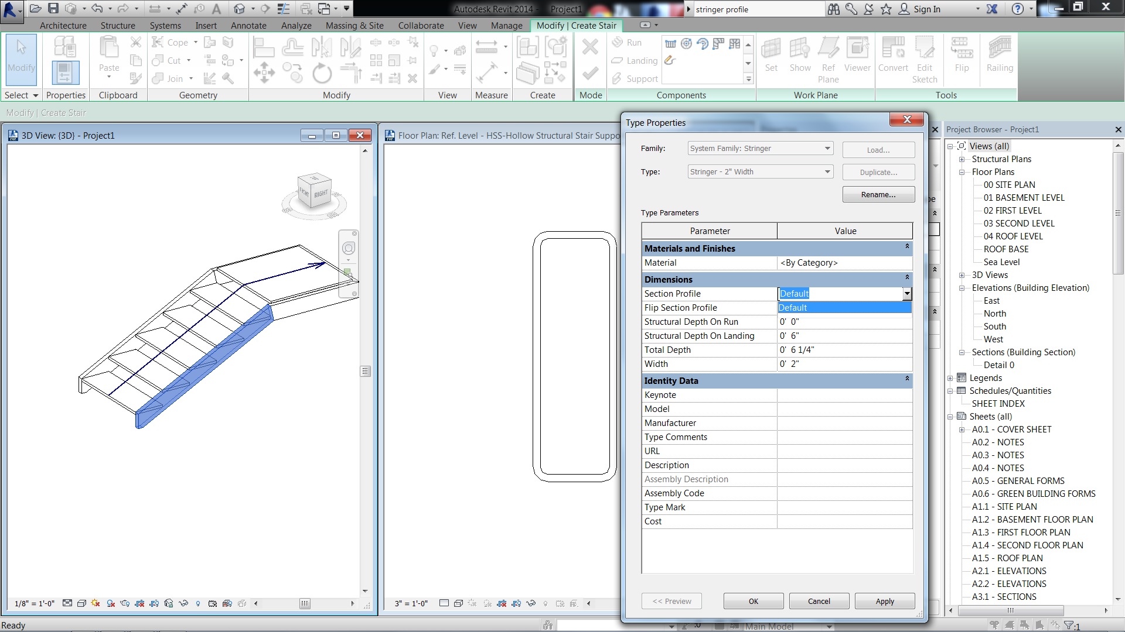Click green checkmark Finish Edit Mode
Image resolution: width=1125 pixels, height=632 pixels.
tap(590, 73)
